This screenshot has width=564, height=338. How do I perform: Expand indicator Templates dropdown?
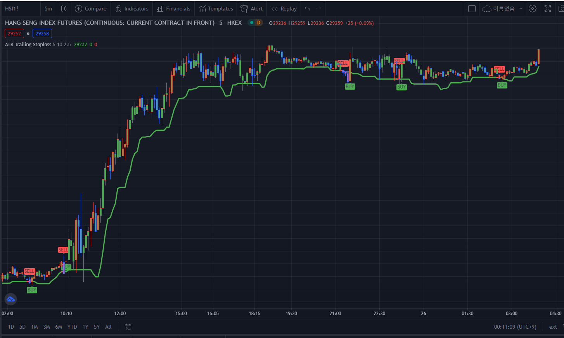point(216,9)
